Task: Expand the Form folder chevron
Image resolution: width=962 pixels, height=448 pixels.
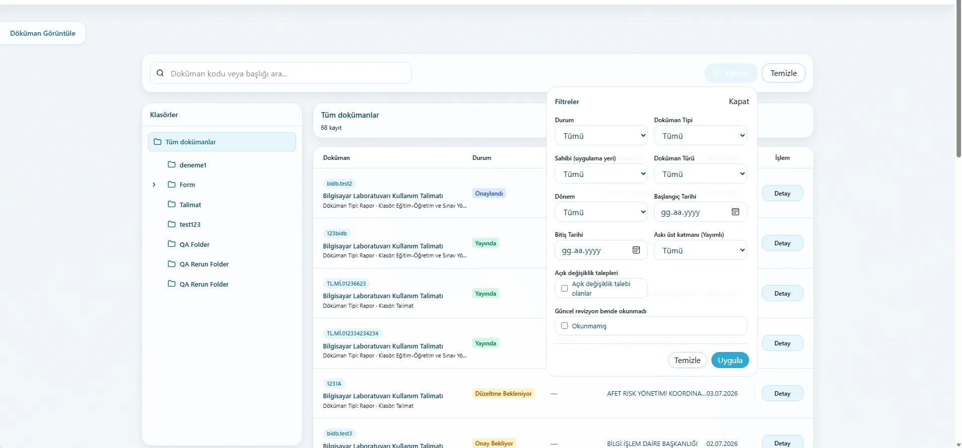Action: [x=154, y=185]
